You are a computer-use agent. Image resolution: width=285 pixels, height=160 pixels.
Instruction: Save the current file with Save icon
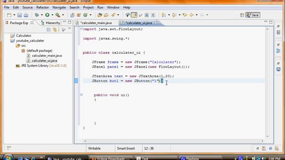(x=20, y=15)
